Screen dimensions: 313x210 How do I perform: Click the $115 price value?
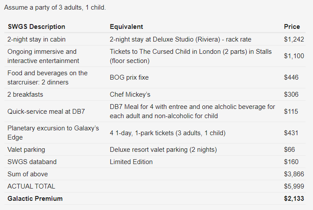[291, 112]
